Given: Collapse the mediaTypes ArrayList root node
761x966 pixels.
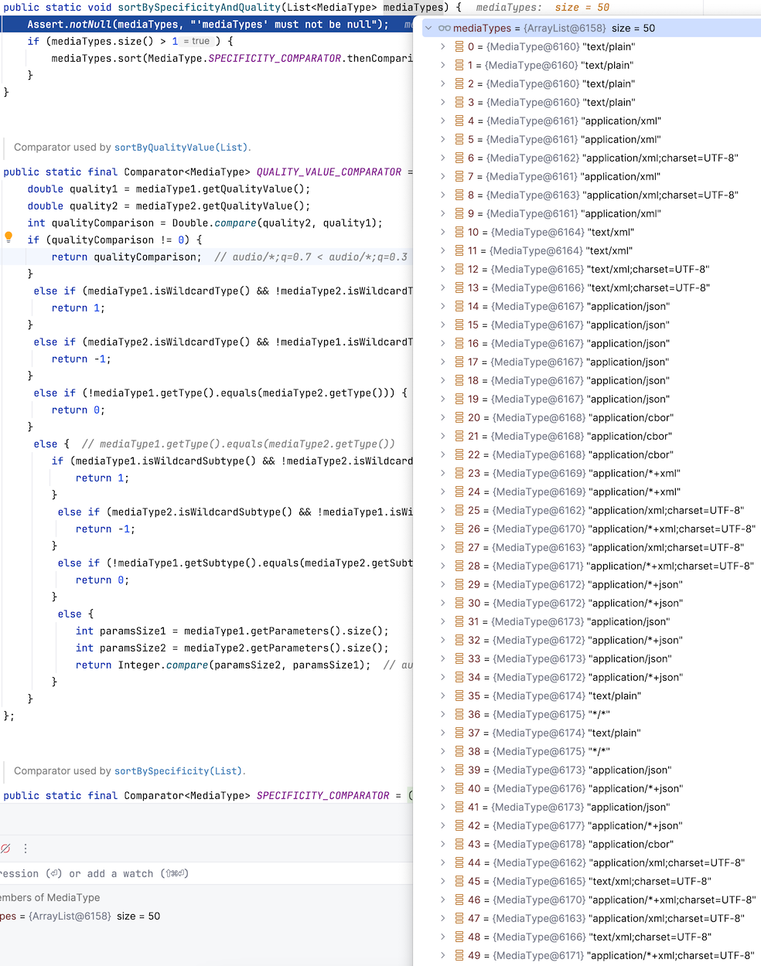Looking at the screenshot, I should click(x=428, y=29).
